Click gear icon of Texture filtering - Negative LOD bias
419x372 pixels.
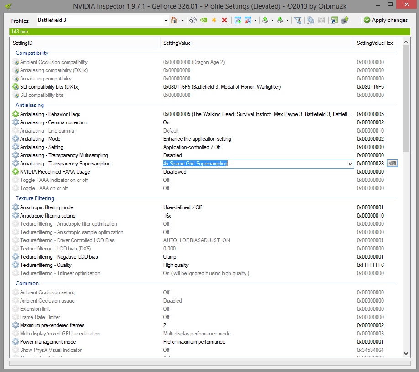click(x=16, y=257)
